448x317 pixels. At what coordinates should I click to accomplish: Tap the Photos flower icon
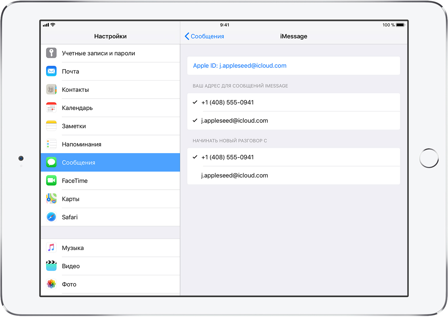tap(51, 284)
